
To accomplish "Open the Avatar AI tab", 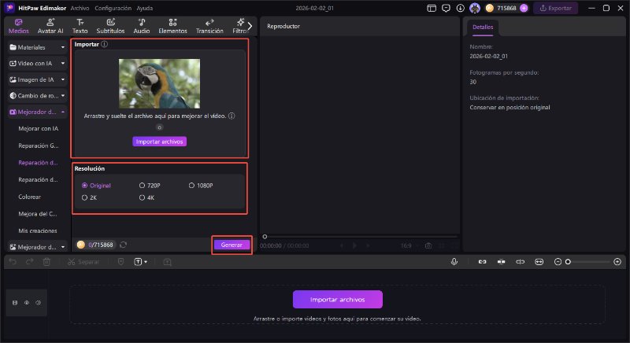I will 50,26.
